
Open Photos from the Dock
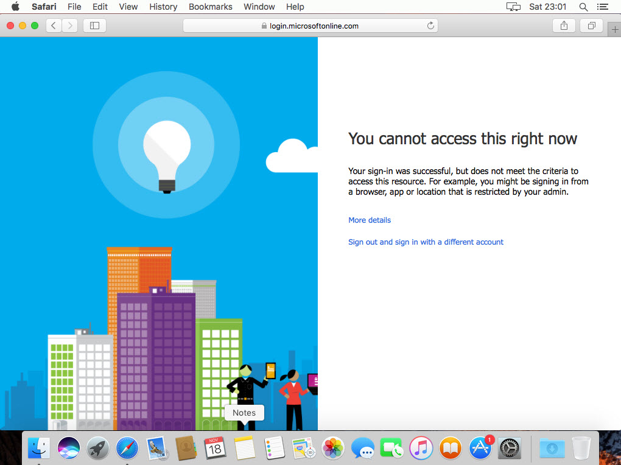click(332, 449)
